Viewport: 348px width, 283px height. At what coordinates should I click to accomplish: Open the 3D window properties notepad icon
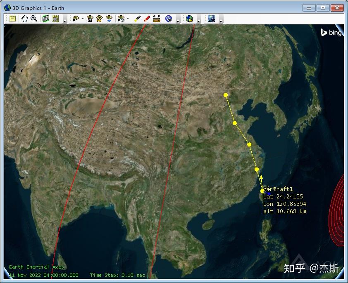(12, 19)
